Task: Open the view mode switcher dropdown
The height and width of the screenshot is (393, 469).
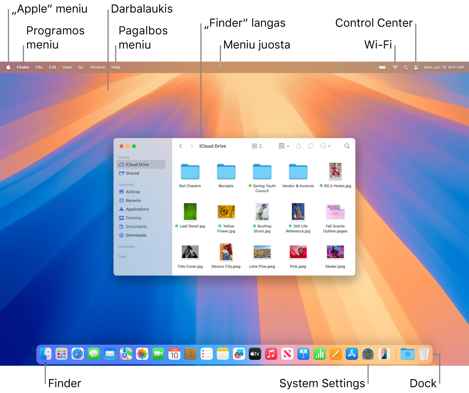Action: pyautogui.click(x=257, y=146)
